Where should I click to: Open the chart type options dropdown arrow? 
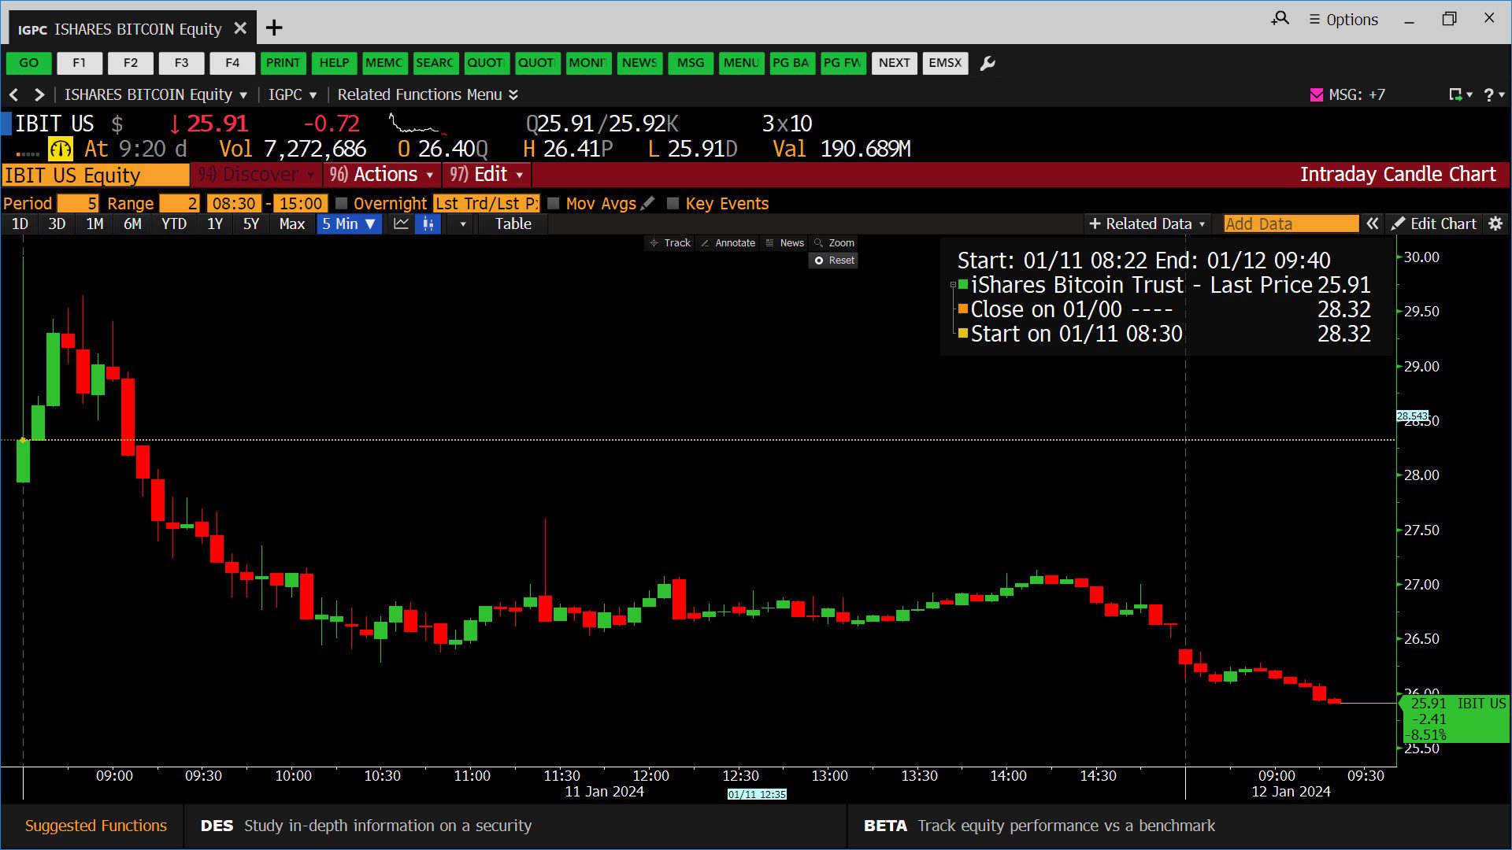coord(463,224)
